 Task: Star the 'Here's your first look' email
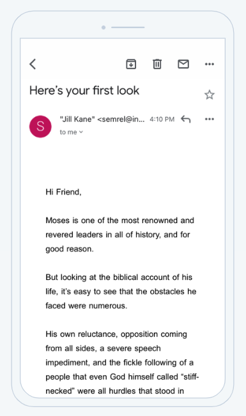tap(210, 95)
